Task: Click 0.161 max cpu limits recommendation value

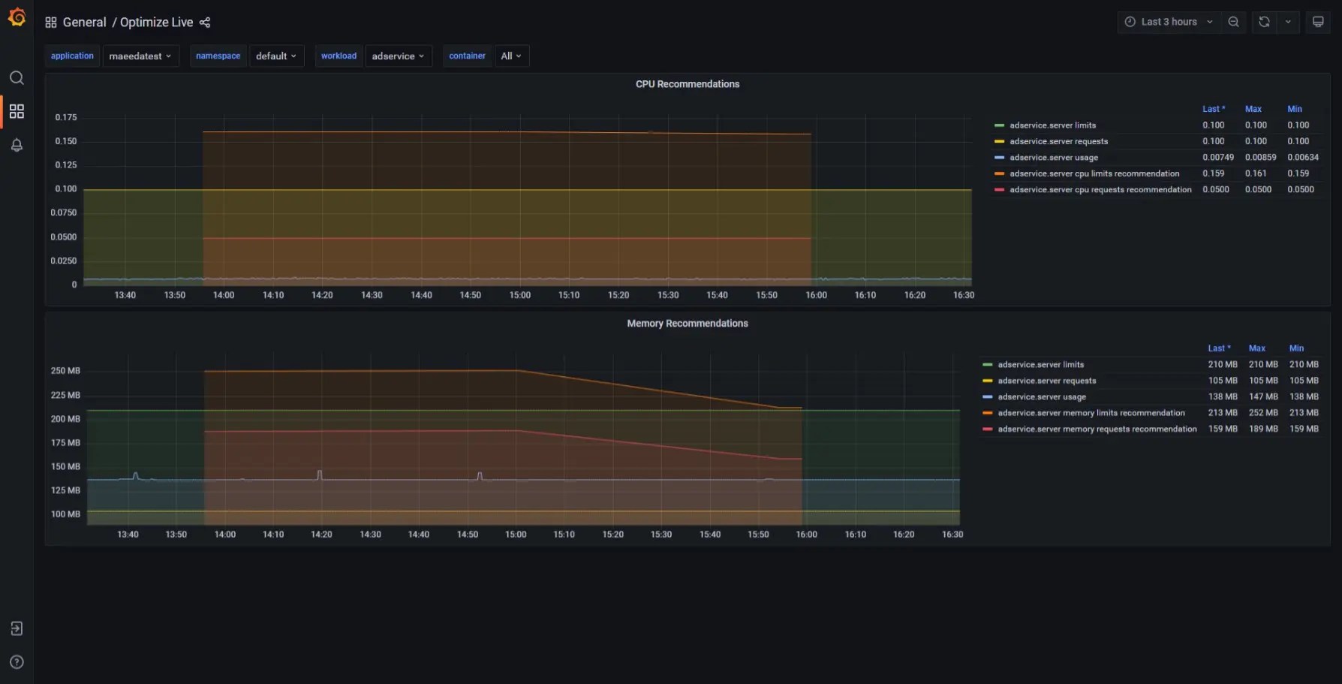Action: point(1256,173)
